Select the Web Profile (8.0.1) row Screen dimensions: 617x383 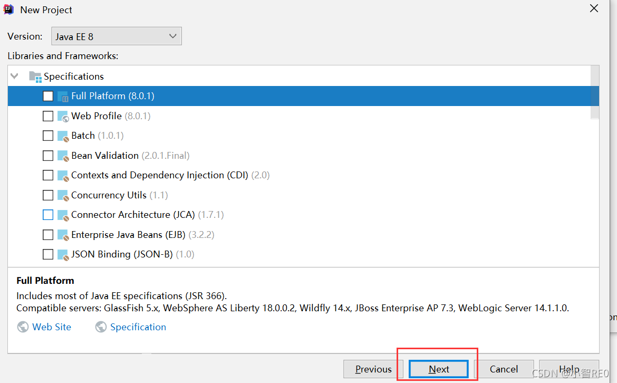click(x=303, y=116)
